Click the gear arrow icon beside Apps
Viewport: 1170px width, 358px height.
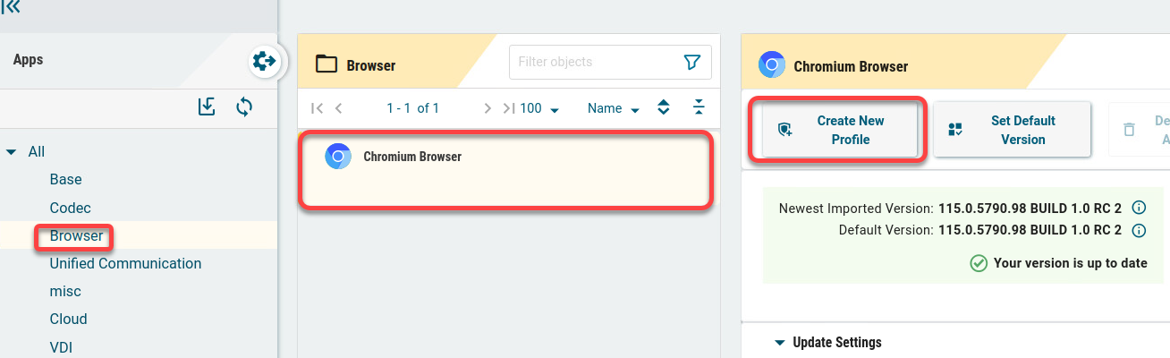coord(264,61)
